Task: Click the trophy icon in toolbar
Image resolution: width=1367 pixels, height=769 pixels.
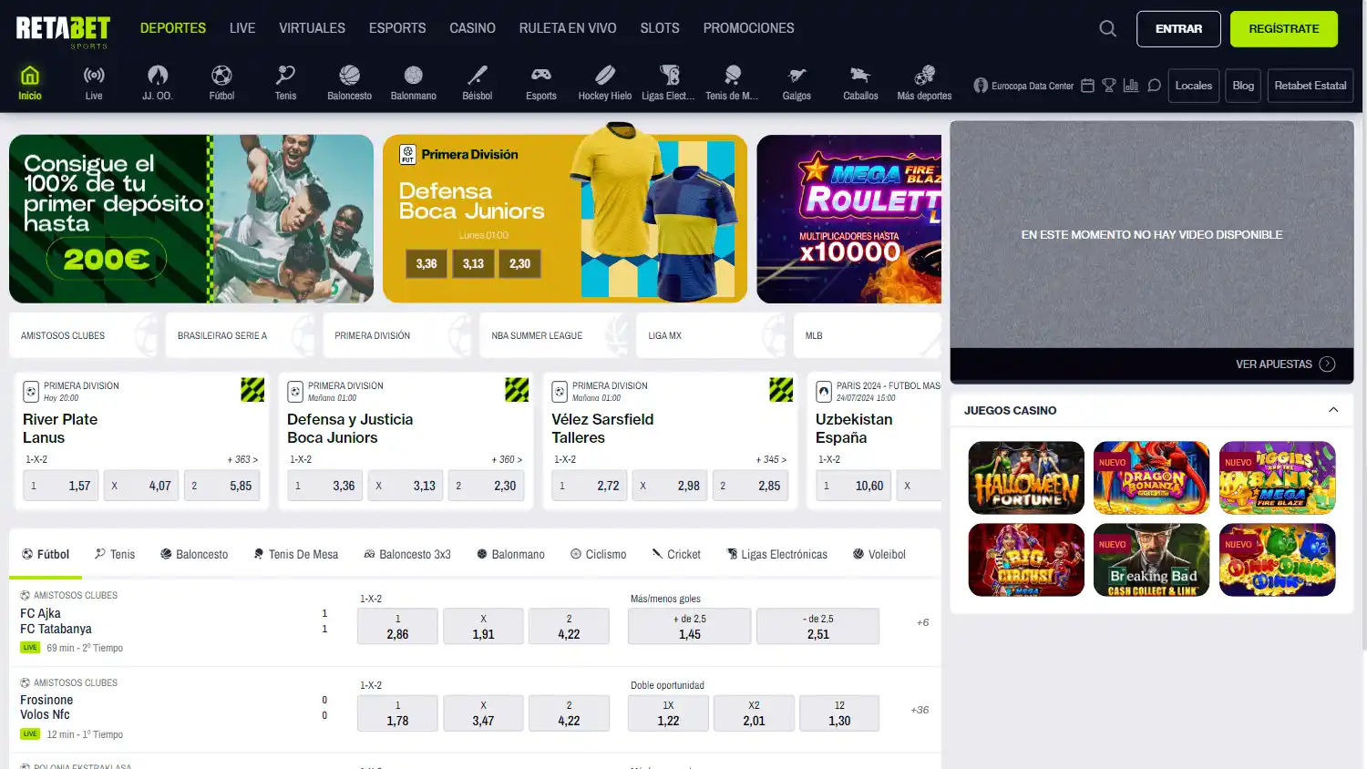Action: [x=1109, y=86]
